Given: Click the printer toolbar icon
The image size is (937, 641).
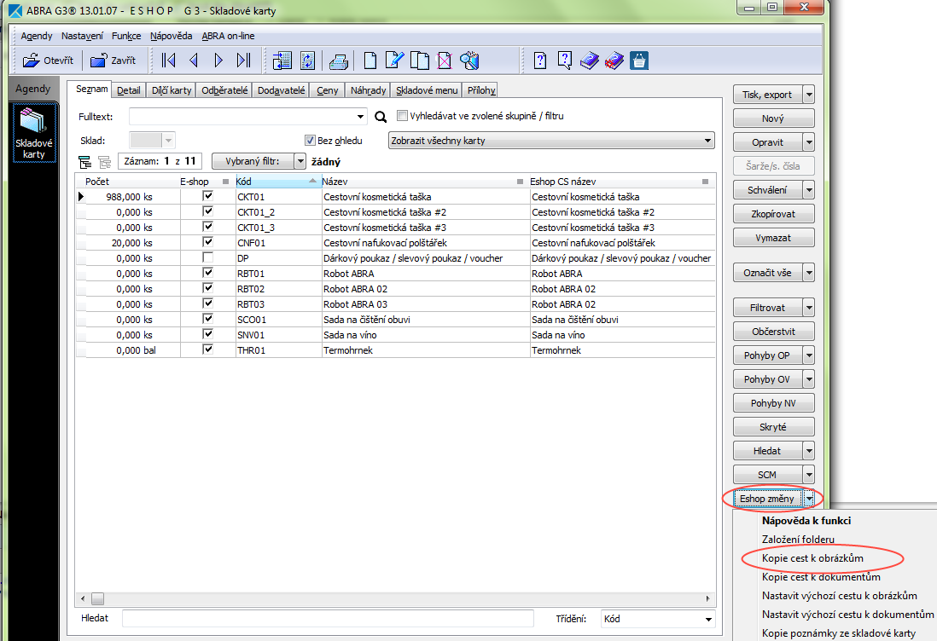Looking at the screenshot, I should [338, 61].
